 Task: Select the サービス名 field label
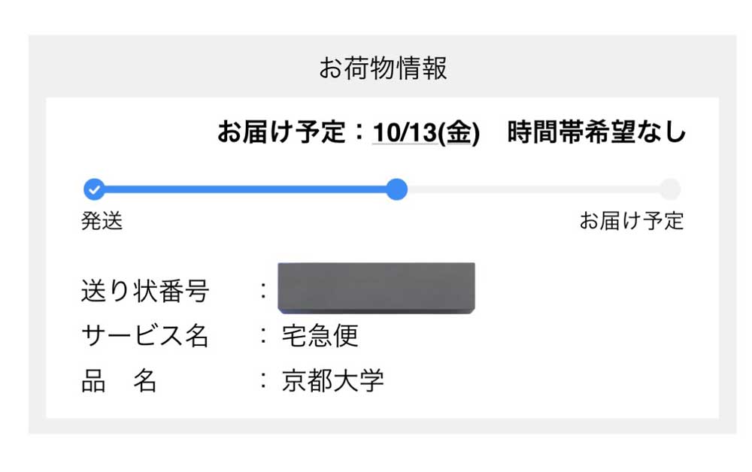(145, 335)
